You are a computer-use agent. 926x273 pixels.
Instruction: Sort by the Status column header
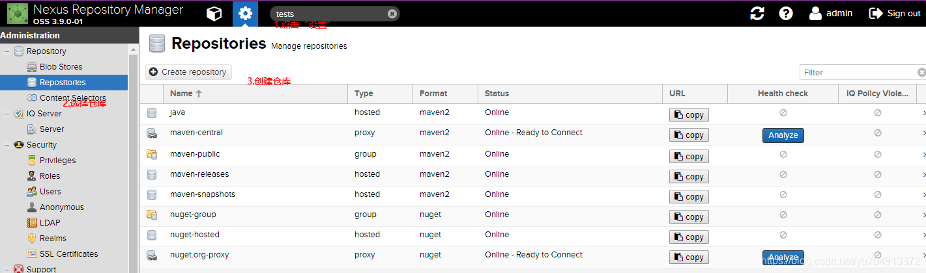pyautogui.click(x=570, y=94)
